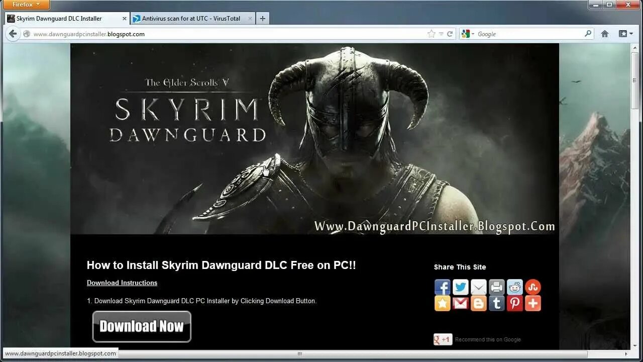Open a new tab with plus button

tap(262, 19)
